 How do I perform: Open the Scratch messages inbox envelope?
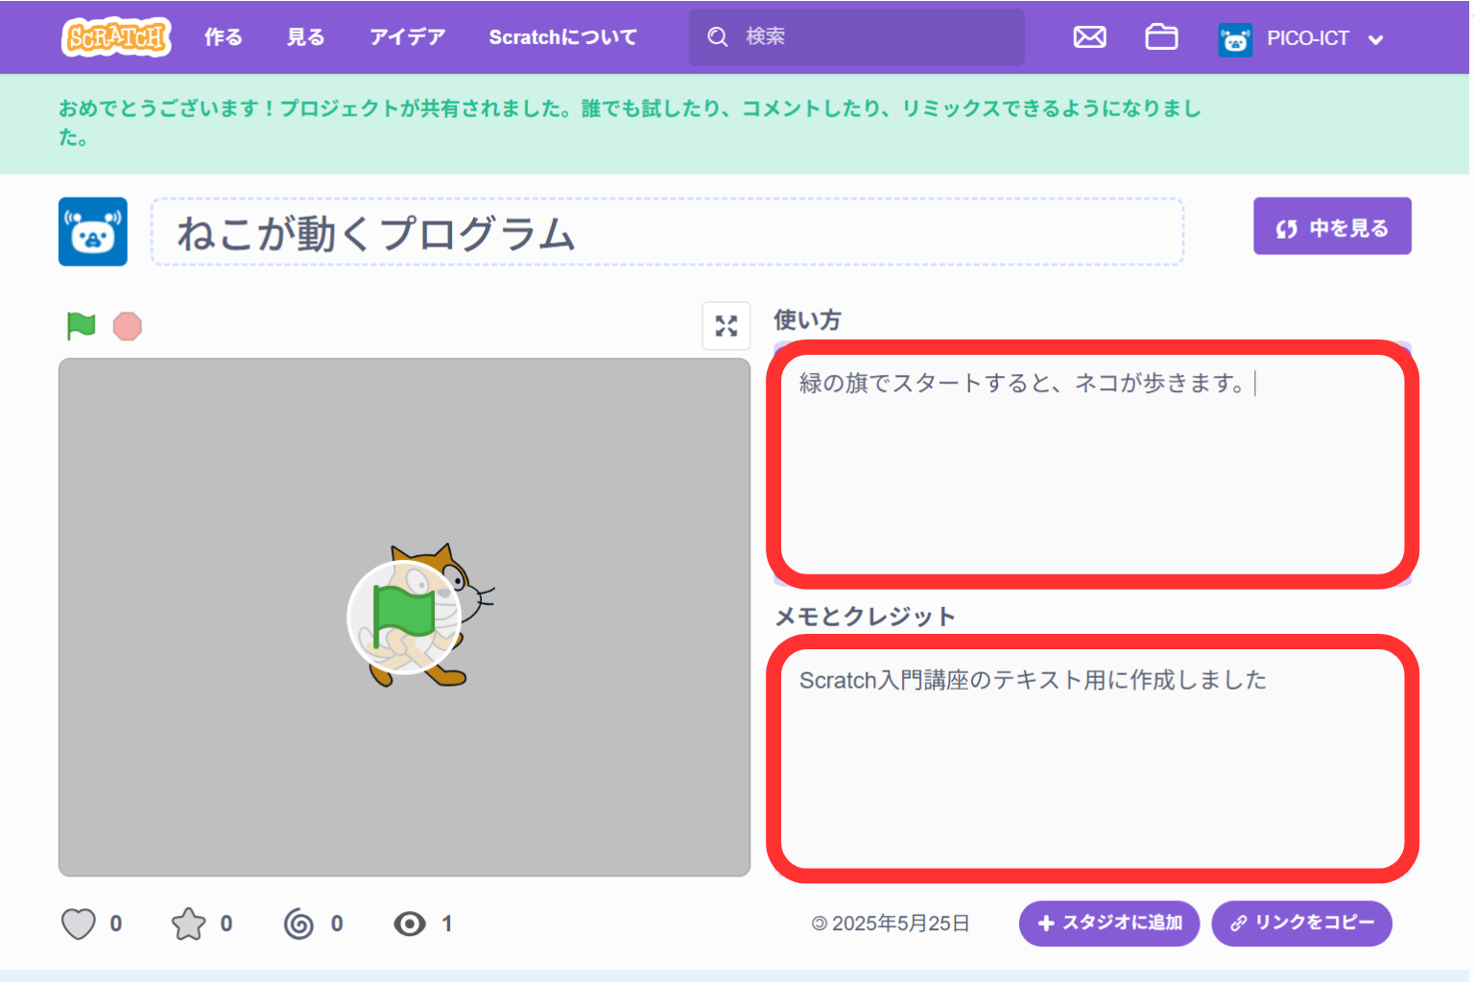coord(1089,36)
